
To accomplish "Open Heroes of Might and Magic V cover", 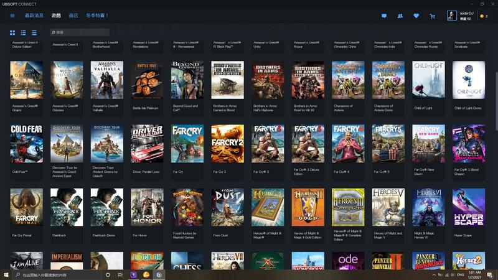I will click(388, 207).
